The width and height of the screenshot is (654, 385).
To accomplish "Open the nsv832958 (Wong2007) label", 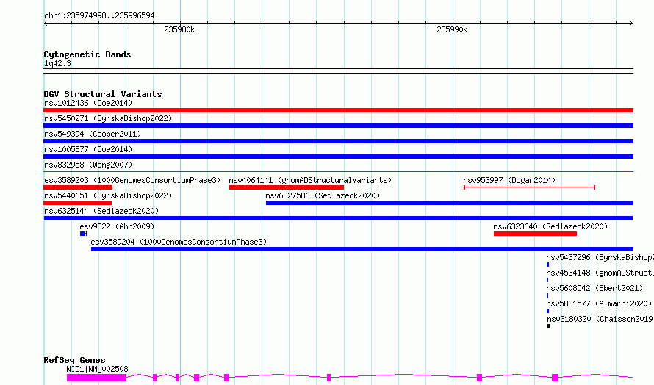I will [88, 165].
